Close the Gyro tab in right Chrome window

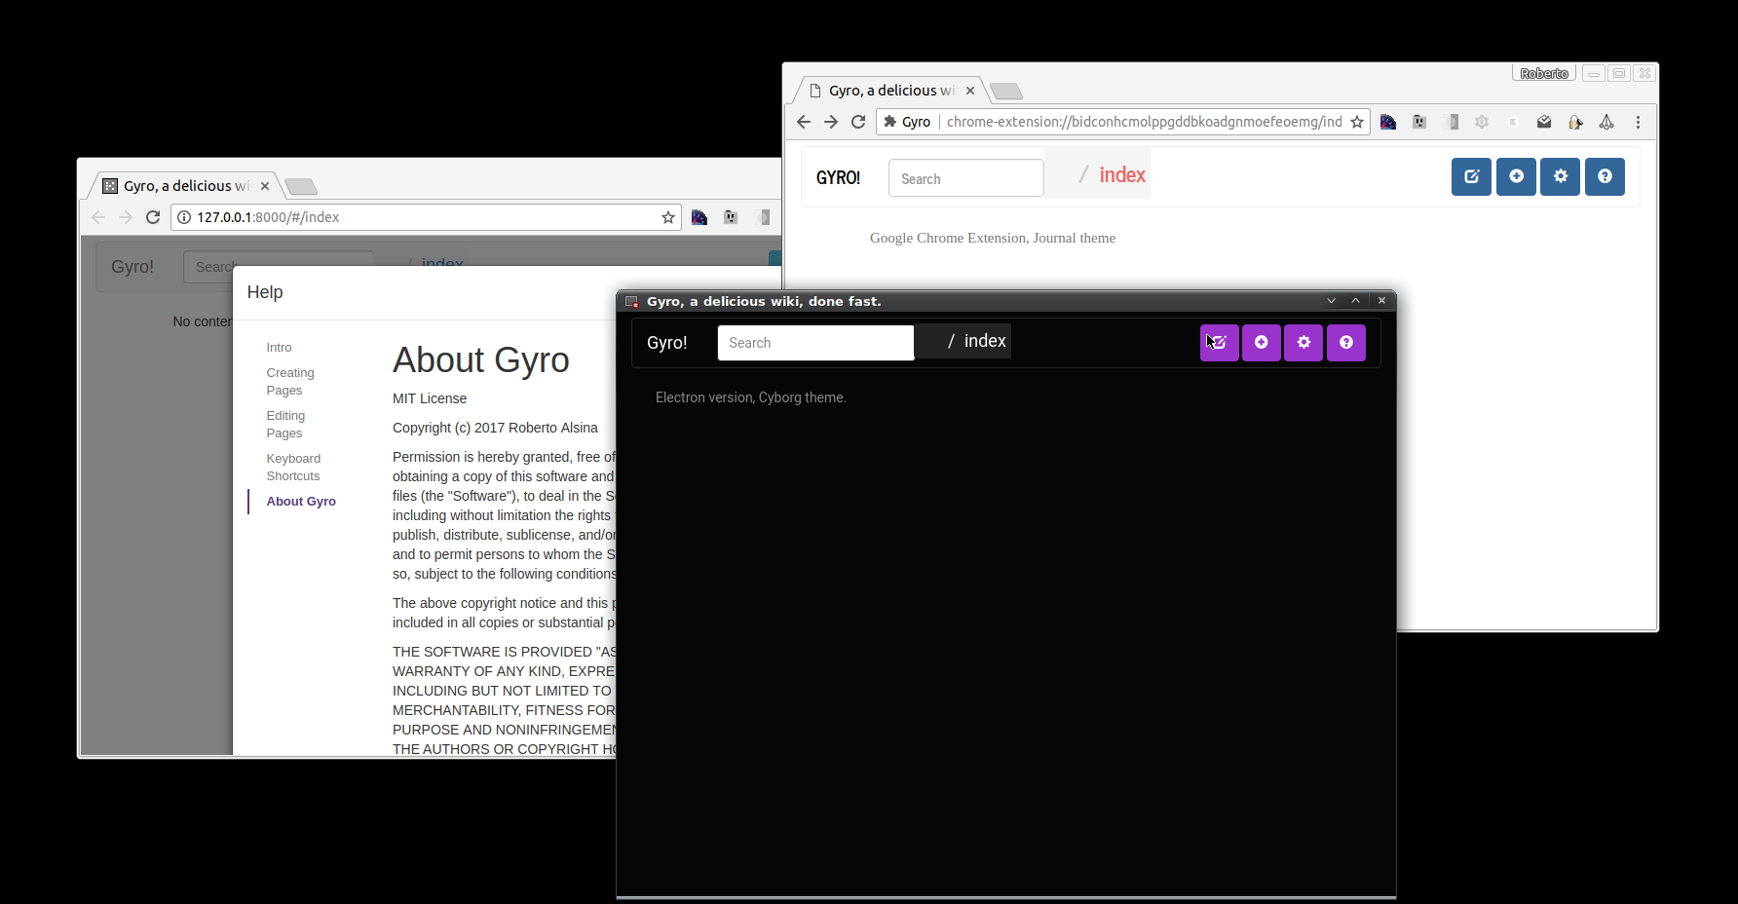970,91
